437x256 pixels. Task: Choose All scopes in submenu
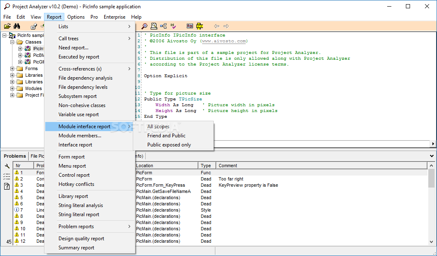pos(173,127)
